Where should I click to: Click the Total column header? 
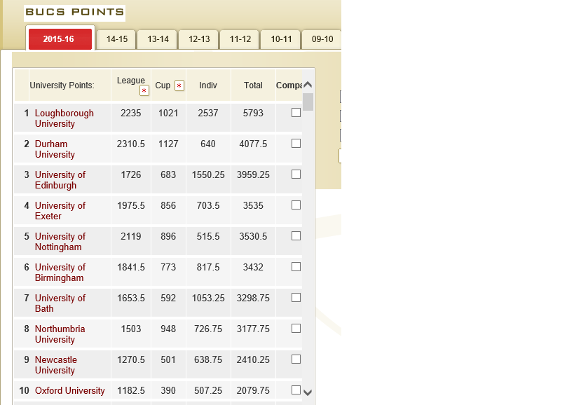pyautogui.click(x=253, y=85)
